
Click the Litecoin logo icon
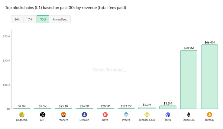[x=84, y=115]
